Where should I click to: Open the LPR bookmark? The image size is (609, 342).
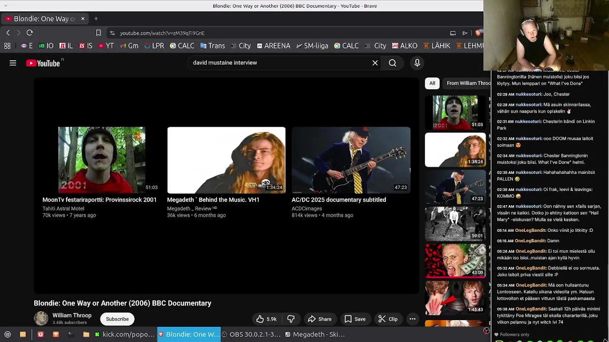point(154,46)
